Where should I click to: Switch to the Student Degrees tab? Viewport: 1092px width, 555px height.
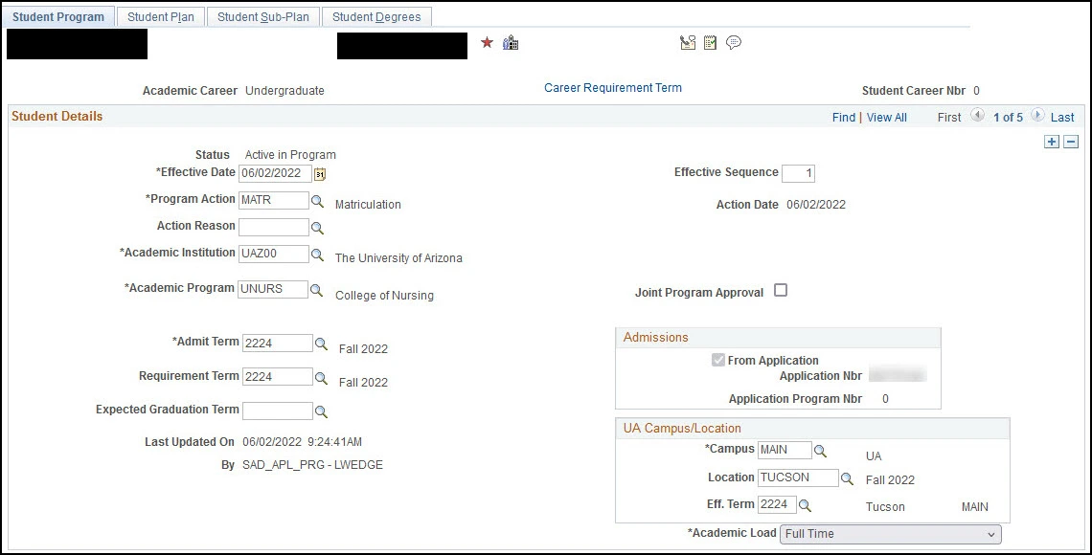click(376, 16)
